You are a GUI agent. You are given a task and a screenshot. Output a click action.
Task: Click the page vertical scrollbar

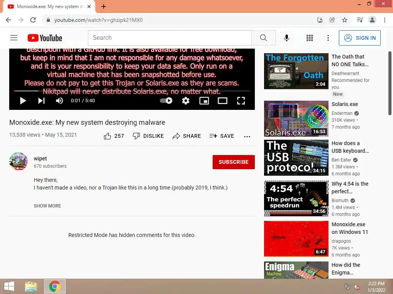[390, 83]
